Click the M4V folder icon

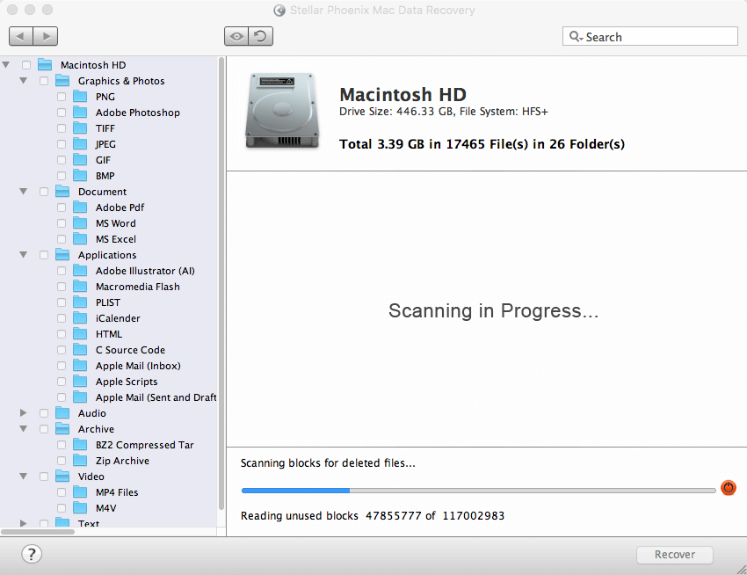[x=80, y=508]
